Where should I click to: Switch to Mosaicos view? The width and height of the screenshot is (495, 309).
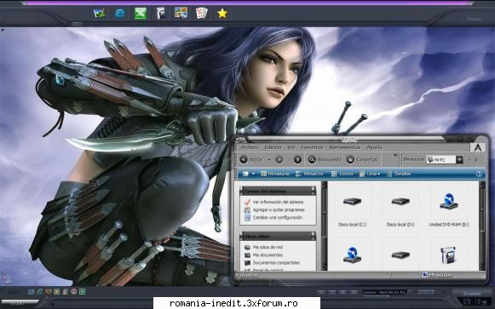click(309, 174)
